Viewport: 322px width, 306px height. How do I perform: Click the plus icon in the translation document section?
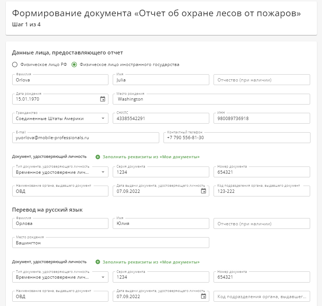pos(98,262)
